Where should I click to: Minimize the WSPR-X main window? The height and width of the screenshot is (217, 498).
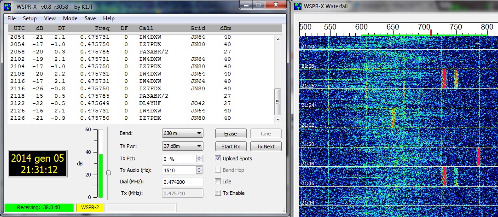tap(245, 5)
